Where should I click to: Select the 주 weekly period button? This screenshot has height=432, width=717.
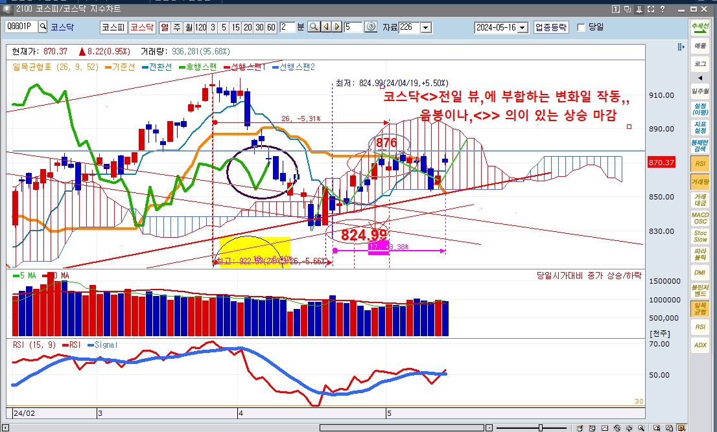pyautogui.click(x=177, y=27)
